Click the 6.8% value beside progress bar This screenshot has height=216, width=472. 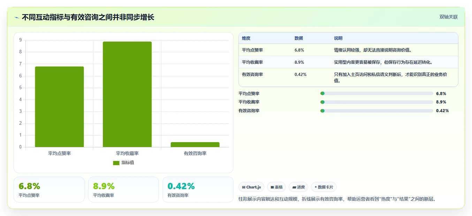(x=441, y=93)
